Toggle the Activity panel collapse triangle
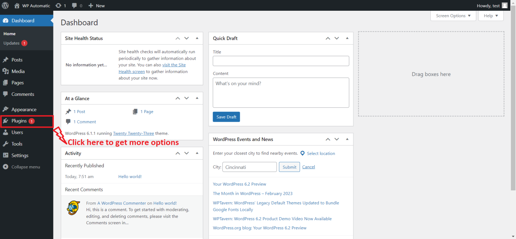 (x=197, y=153)
